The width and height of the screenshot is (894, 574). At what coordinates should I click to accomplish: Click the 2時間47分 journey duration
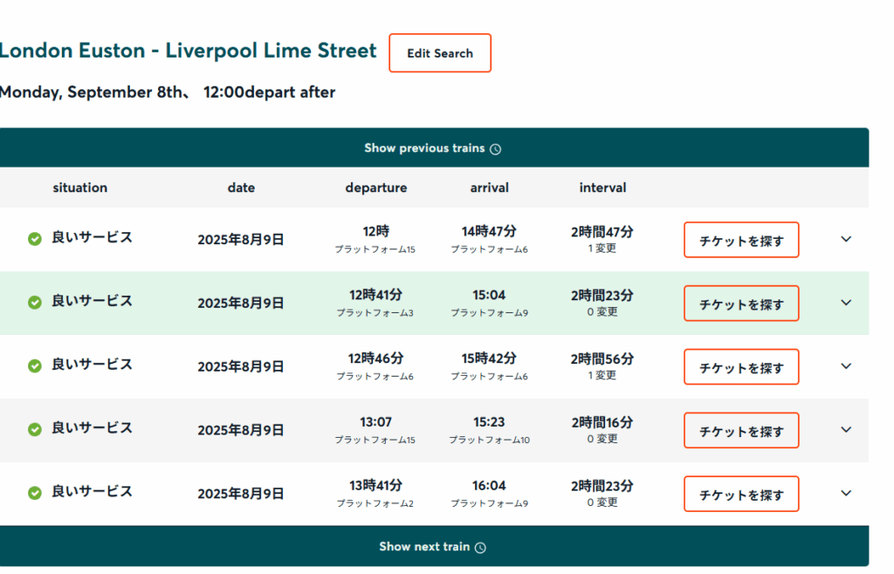click(602, 232)
